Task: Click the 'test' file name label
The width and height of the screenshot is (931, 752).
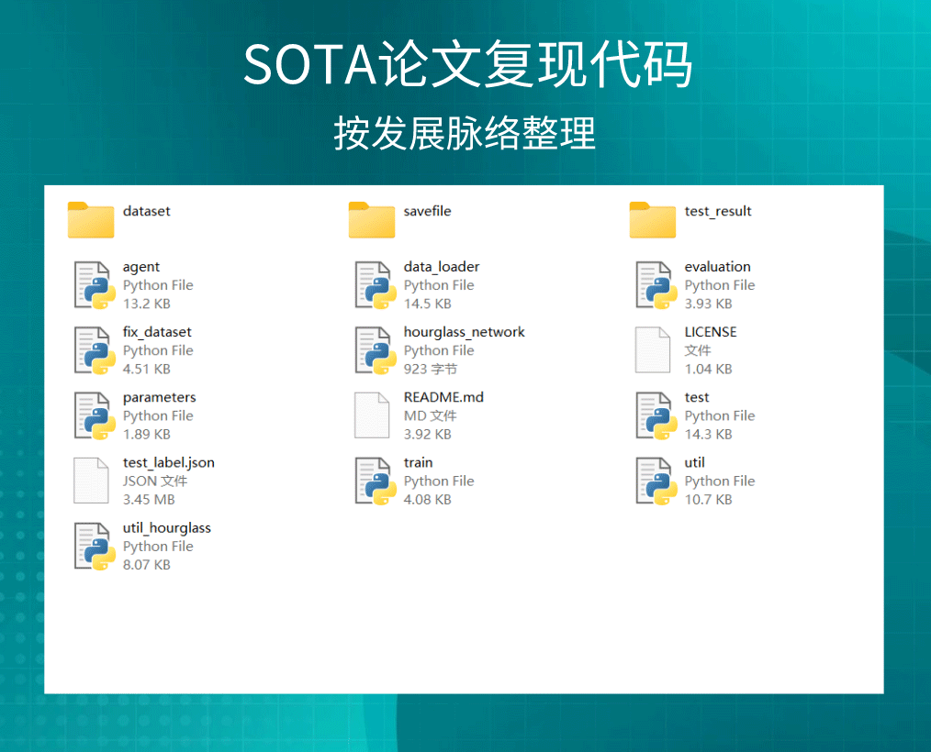Action: [697, 397]
